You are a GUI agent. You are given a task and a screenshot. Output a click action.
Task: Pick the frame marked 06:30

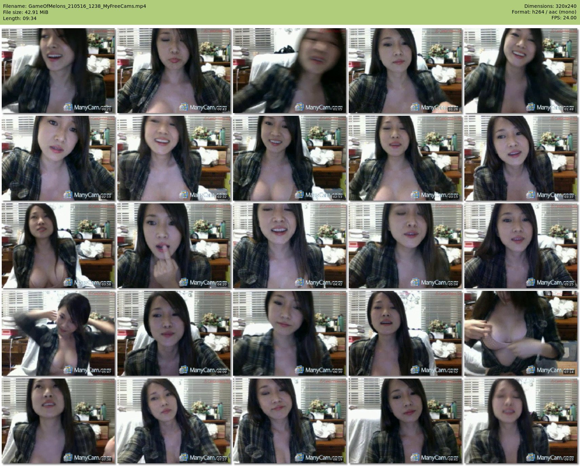click(290, 333)
